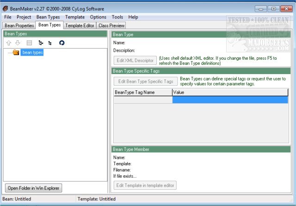Select the Bean Types tab
296x206 pixels.
[49, 25]
